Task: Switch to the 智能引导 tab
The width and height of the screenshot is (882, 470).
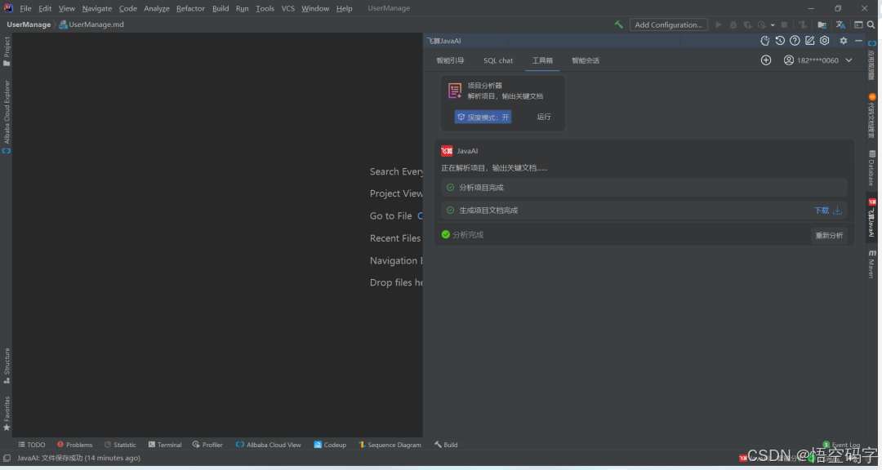Action: click(x=450, y=60)
